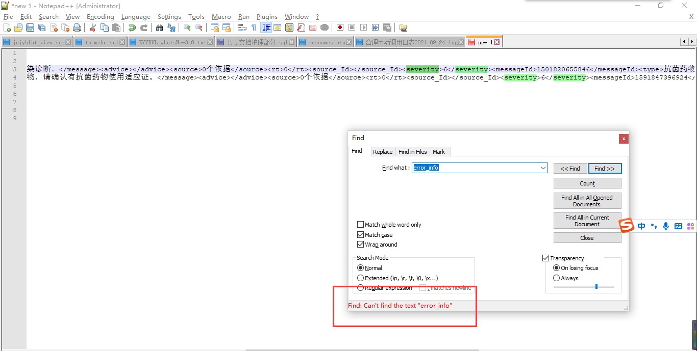Click Run Macro Multiple Times icon
Screen dimensions: 697x351
point(375,28)
